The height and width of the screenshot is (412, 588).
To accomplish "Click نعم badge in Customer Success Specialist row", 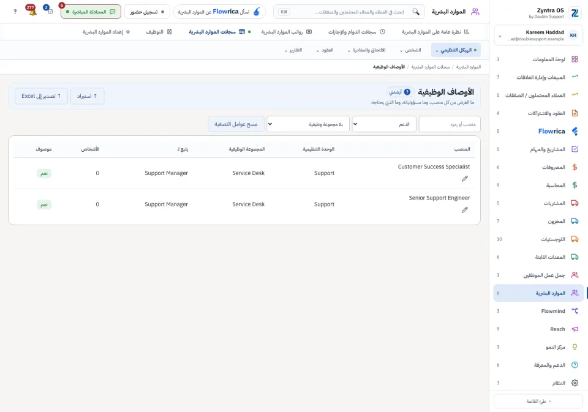I will point(44,173).
